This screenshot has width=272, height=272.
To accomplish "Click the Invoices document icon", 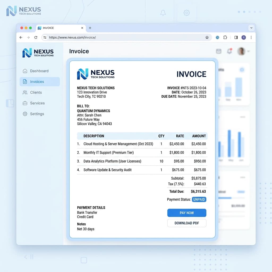I will pos(25,82).
